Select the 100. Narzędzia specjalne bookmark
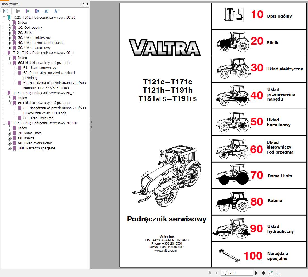 click(x=37, y=148)
